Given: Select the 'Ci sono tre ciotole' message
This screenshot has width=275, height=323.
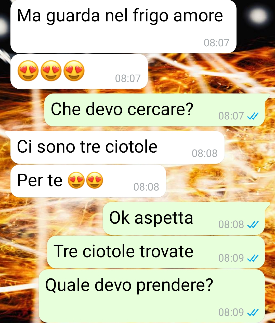Looking at the screenshot, I should click(x=117, y=147).
